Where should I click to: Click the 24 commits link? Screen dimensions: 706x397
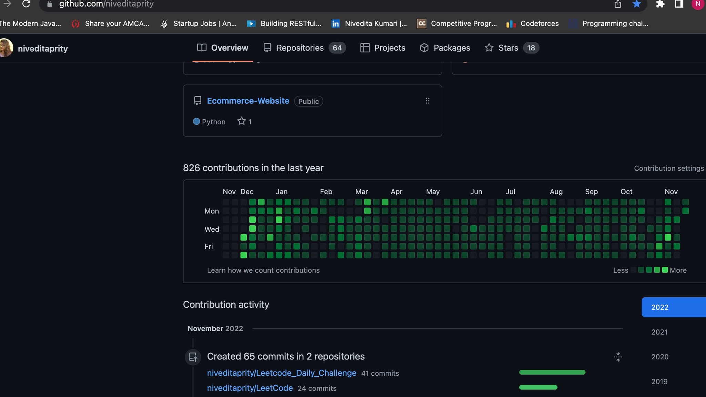317,388
